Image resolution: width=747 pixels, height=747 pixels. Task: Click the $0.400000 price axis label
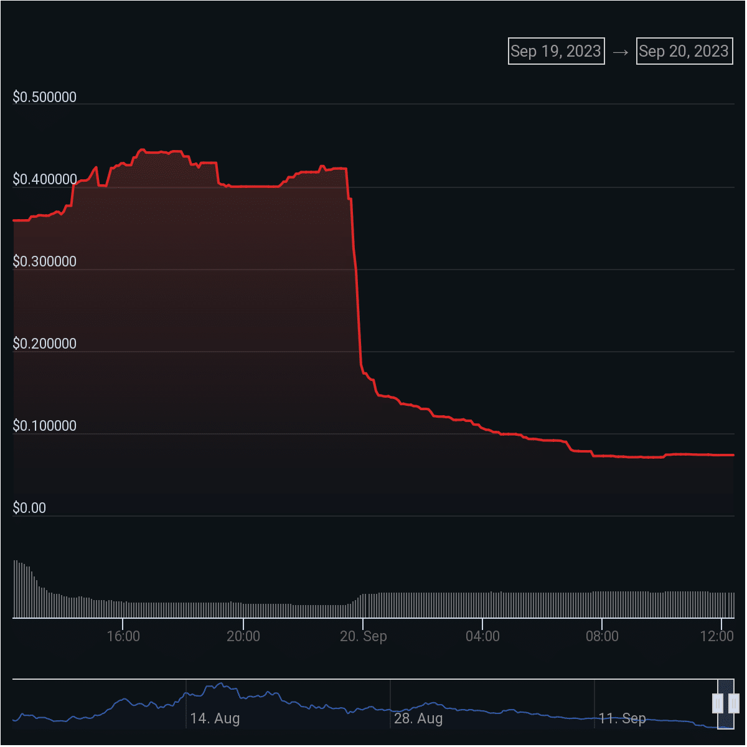point(45,179)
